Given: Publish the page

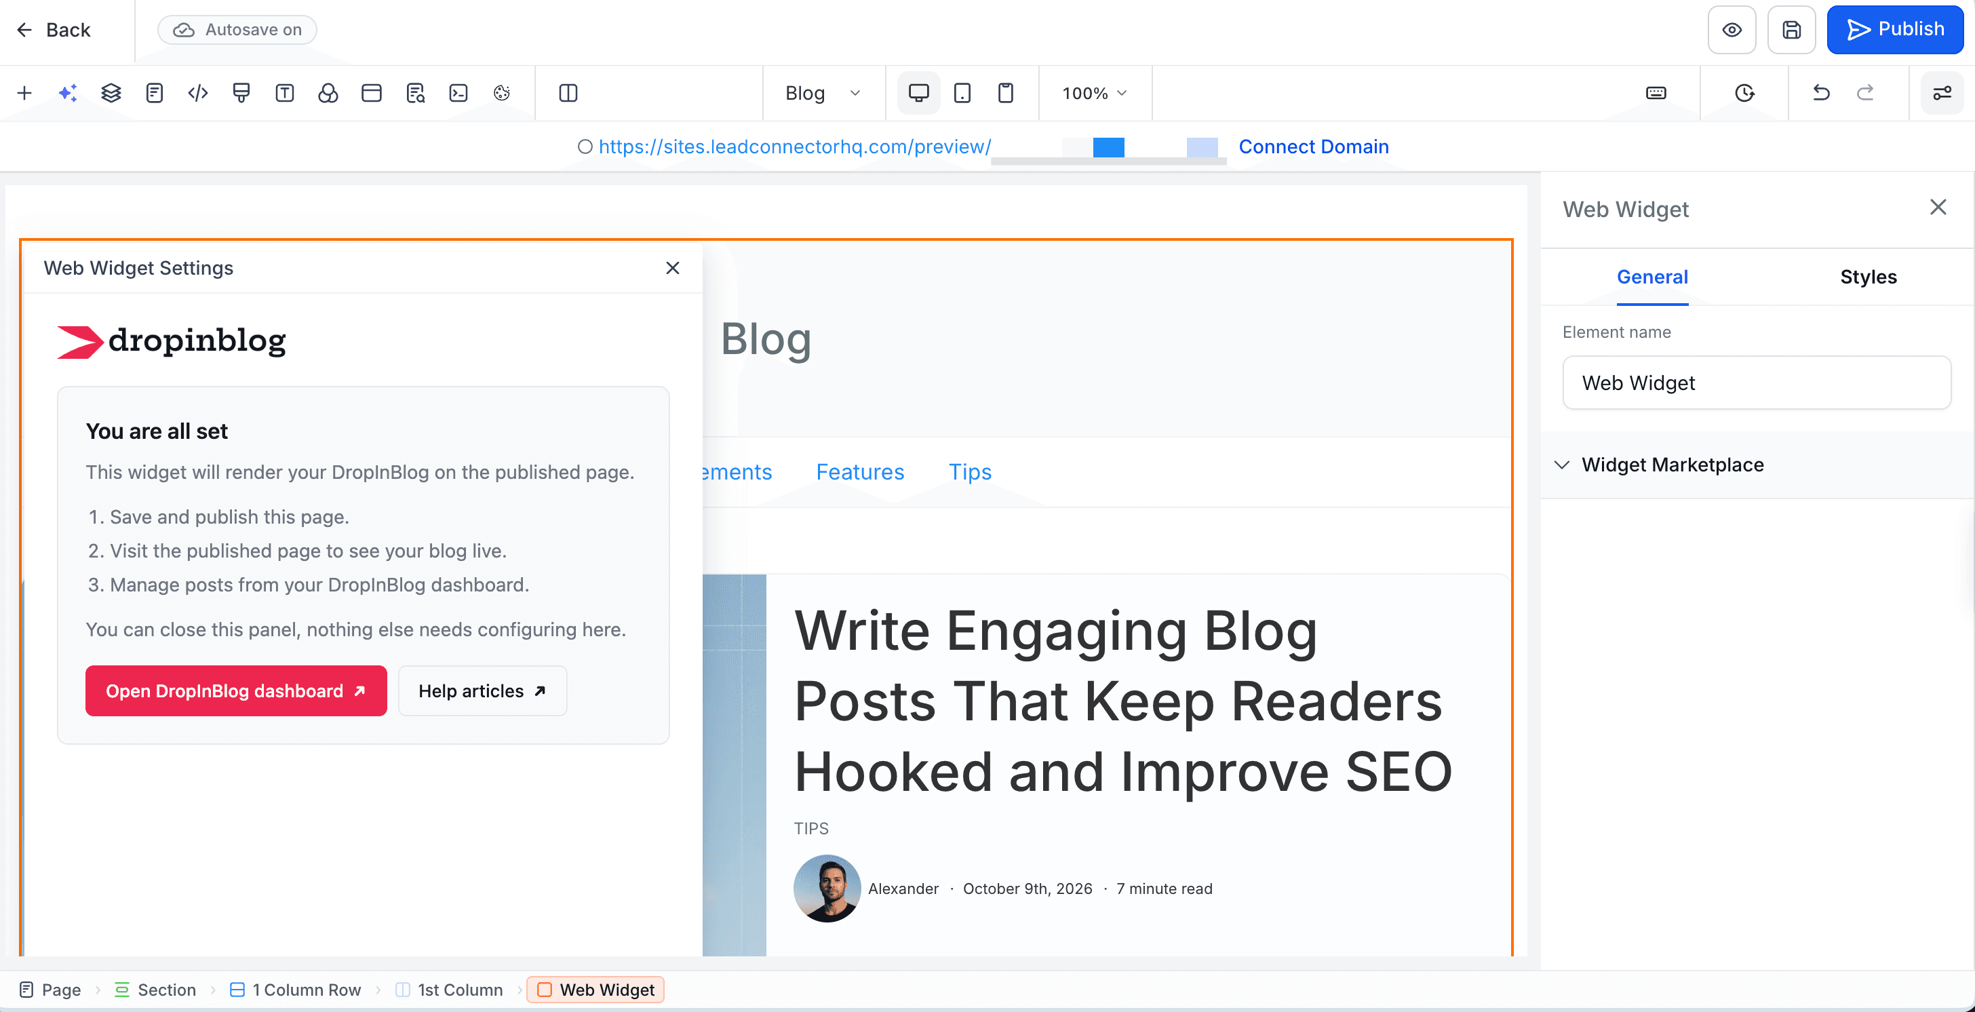Looking at the screenshot, I should [x=1894, y=30].
